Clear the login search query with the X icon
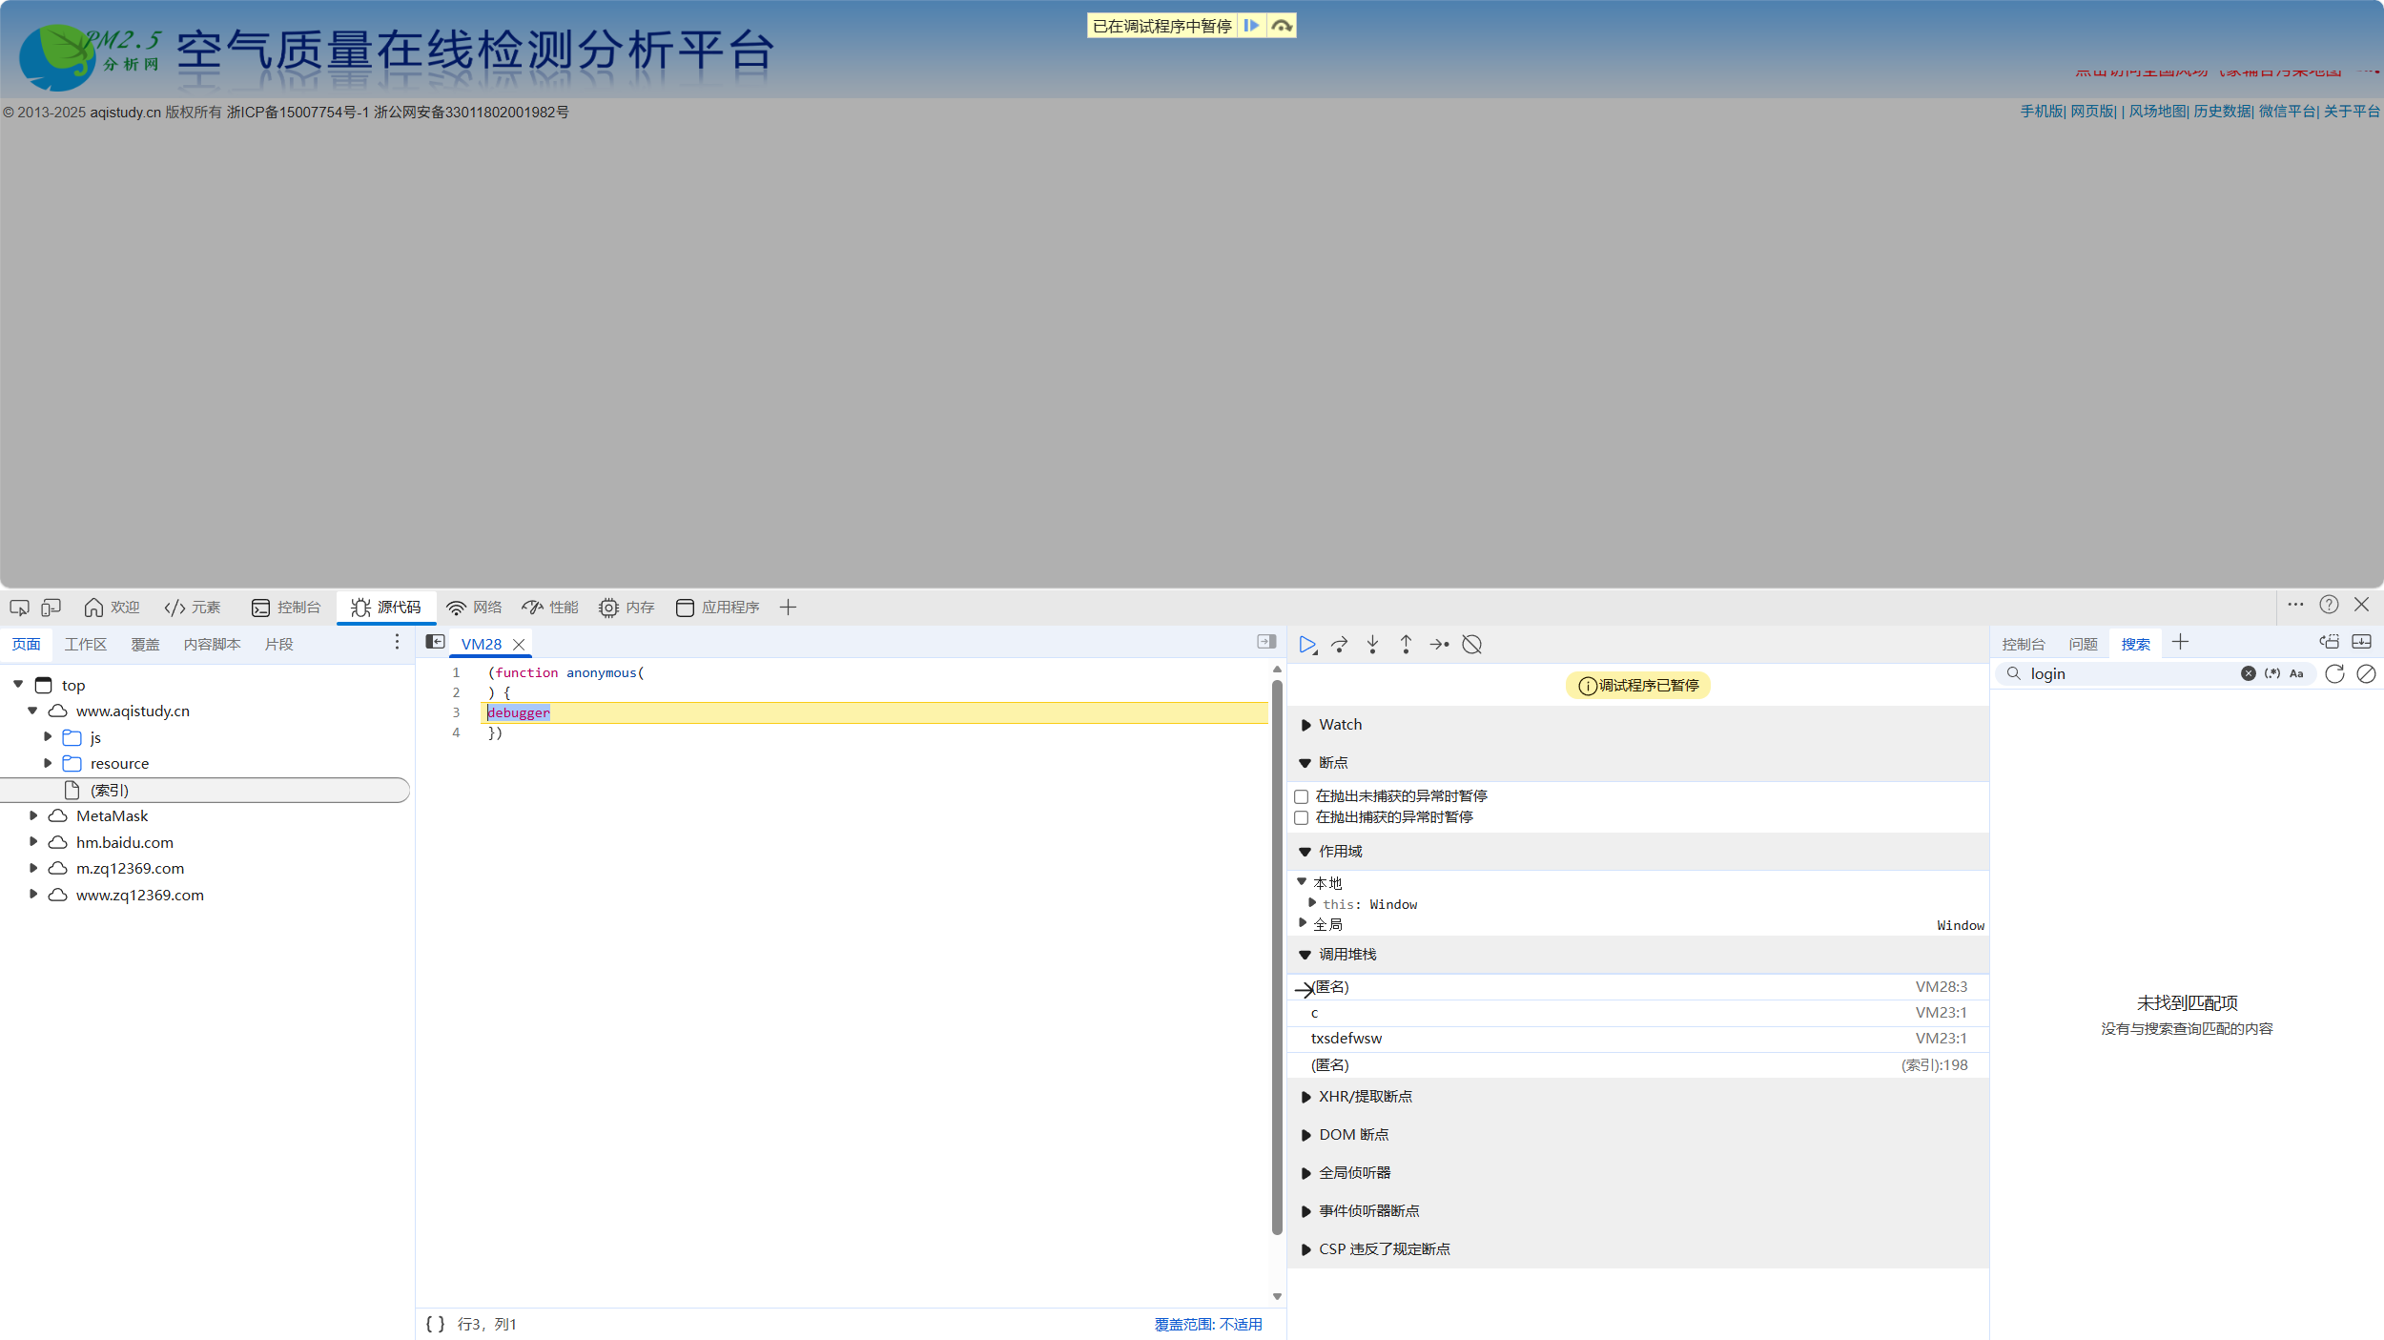 click(x=2249, y=673)
